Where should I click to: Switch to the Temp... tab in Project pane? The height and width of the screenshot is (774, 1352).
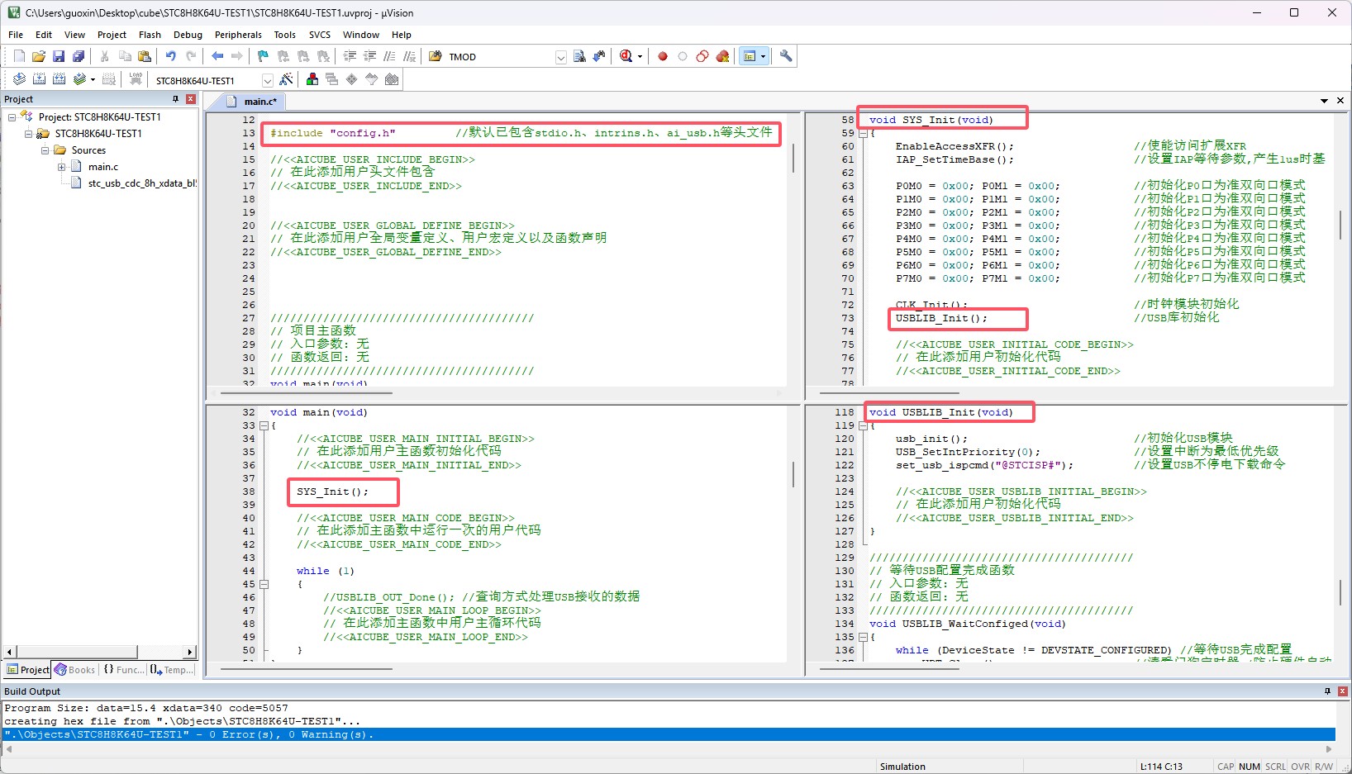coord(172,670)
